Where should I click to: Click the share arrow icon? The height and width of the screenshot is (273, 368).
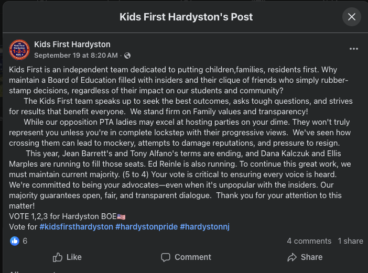[x=292, y=257]
